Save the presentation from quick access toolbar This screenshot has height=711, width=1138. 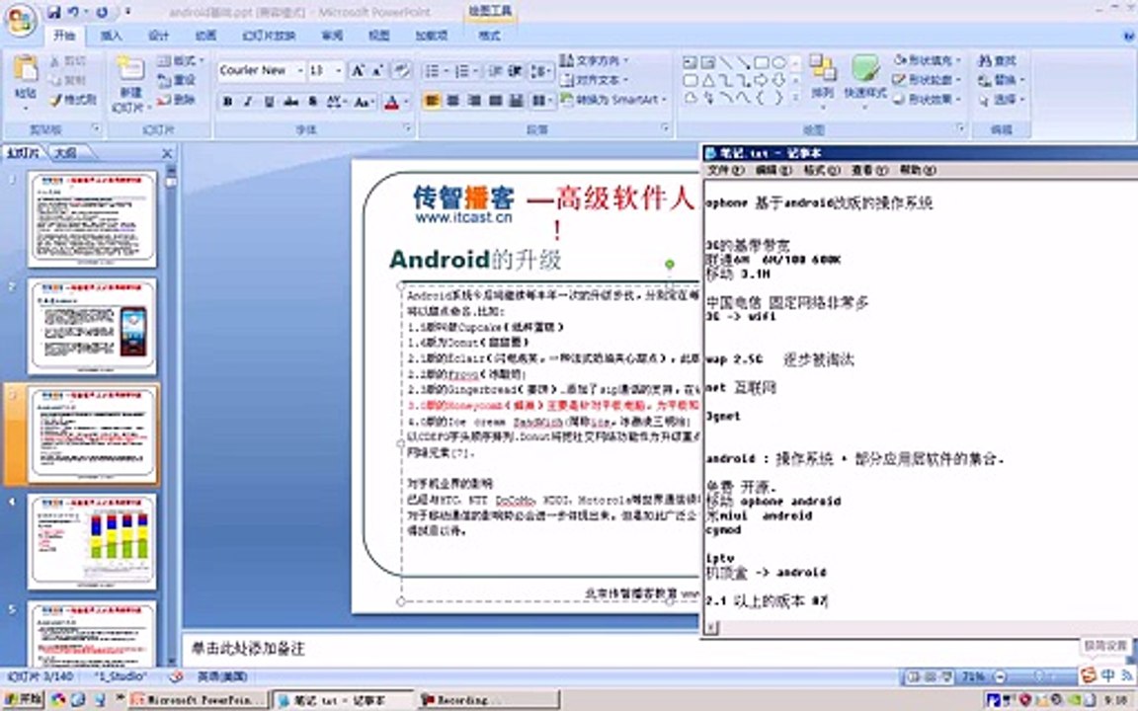[x=53, y=12]
